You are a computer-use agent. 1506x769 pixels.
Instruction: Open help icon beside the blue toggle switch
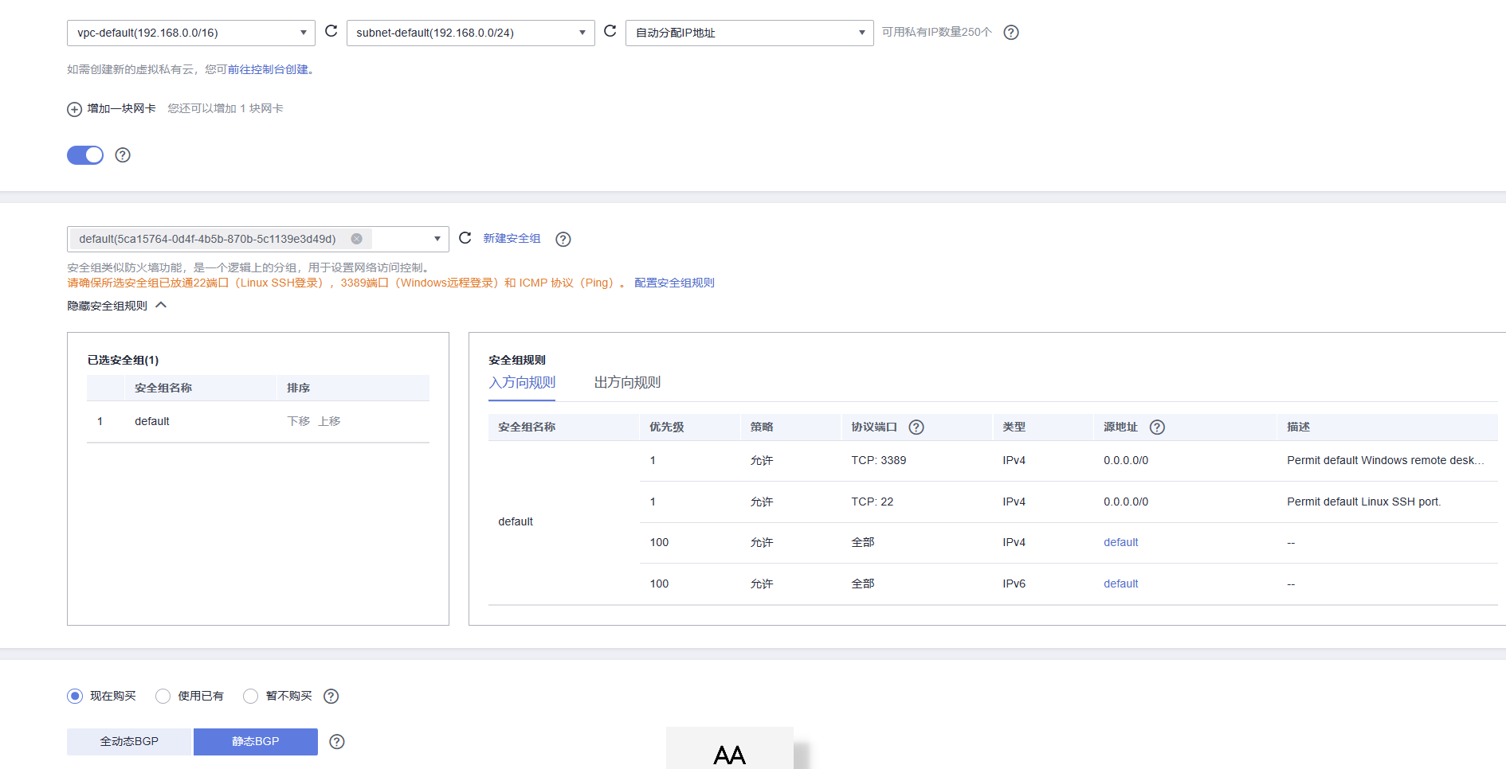tap(123, 155)
